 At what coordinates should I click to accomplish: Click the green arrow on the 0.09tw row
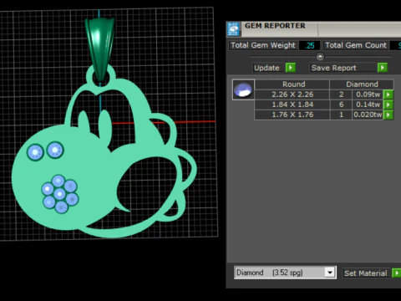[x=388, y=94]
